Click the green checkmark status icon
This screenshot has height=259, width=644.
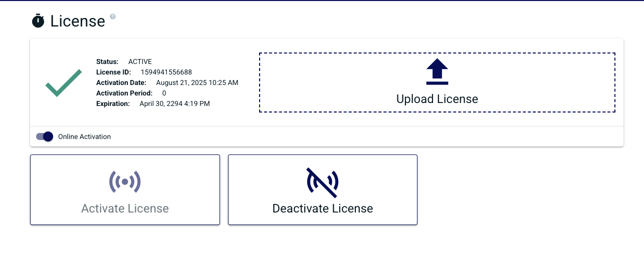64,83
